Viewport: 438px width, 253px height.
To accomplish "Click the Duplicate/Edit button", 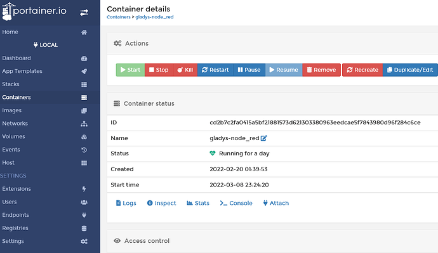I will pos(410,70).
